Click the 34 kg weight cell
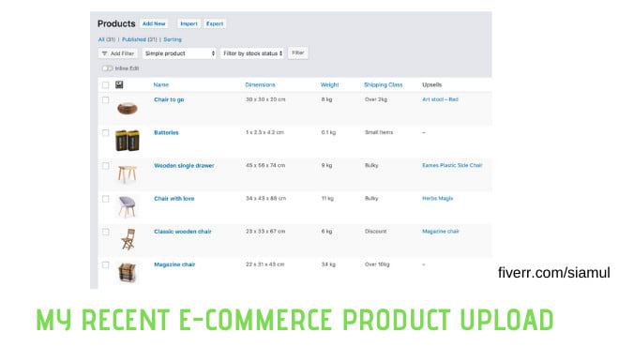The width and height of the screenshot is (619, 347). click(328, 264)
